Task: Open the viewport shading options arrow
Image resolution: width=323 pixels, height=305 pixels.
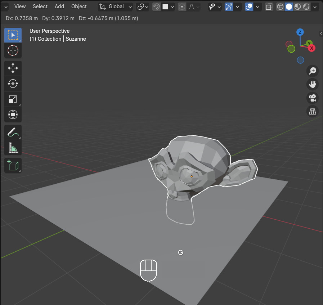Action: pyautogui.click(x=315, y=7)
